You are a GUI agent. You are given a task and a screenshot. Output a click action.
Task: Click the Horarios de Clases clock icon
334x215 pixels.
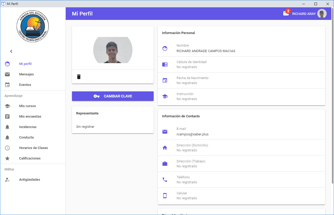pos(7,148)
